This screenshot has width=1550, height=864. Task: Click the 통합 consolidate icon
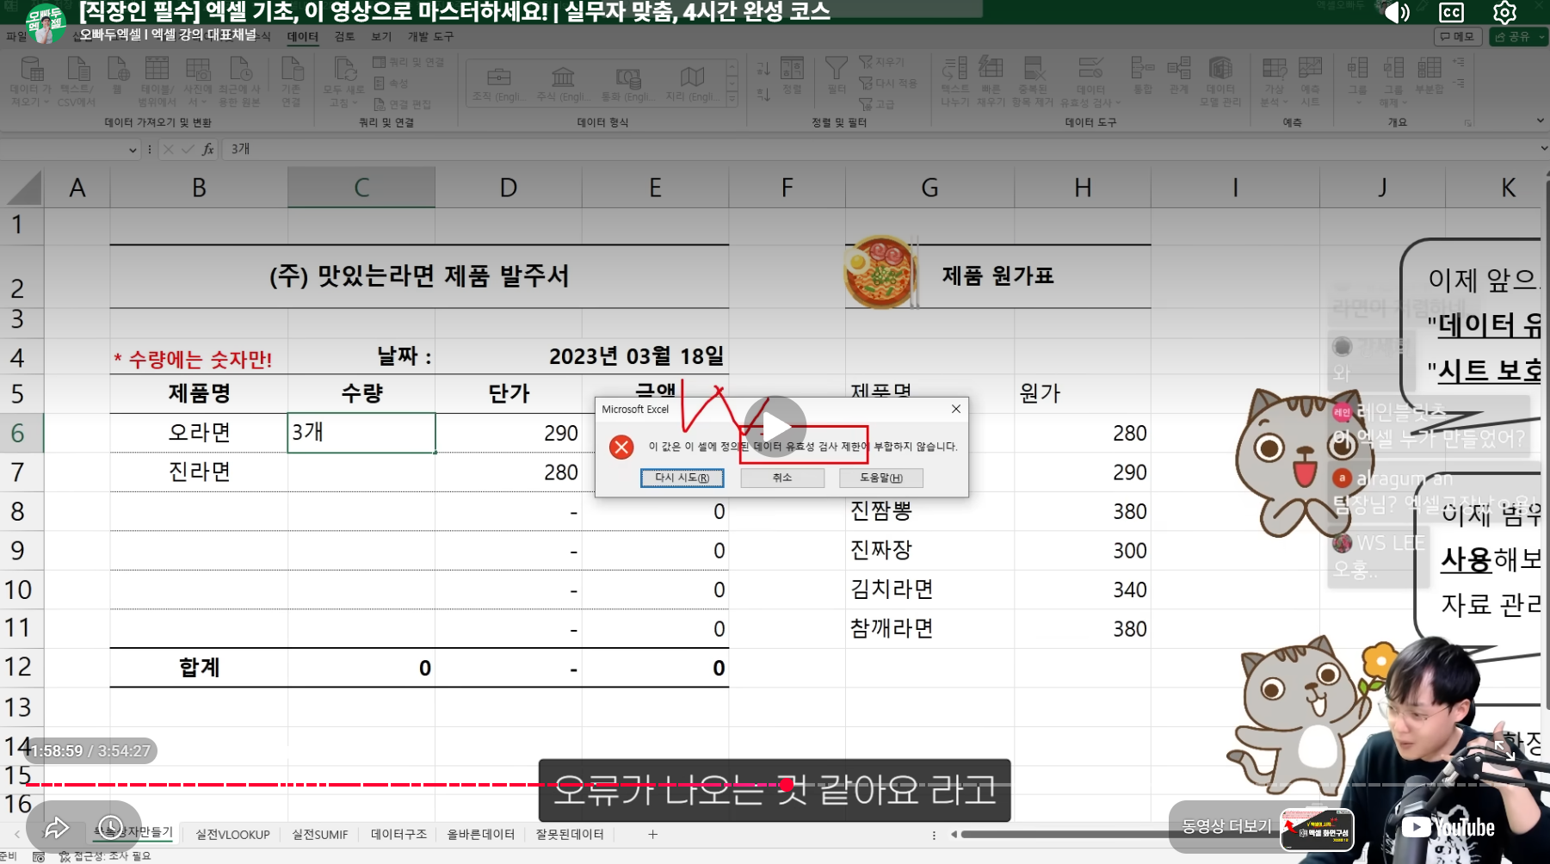(x=1142, y=76)
